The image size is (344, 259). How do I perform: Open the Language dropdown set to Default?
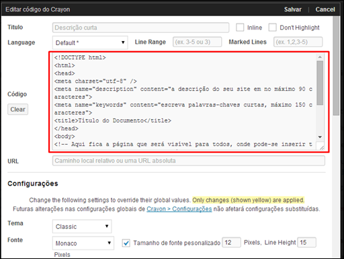90,42
